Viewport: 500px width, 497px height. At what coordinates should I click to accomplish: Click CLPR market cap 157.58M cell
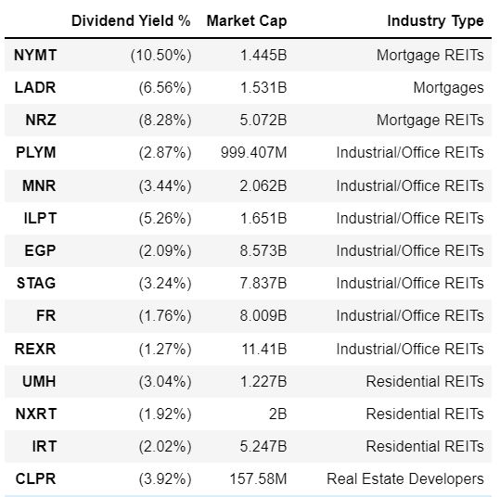pyautogui.click(x=258, y=479)
